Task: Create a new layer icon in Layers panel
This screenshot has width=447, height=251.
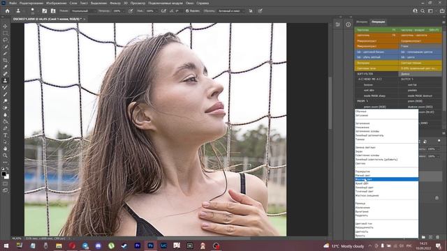Action: coord(430,237)
